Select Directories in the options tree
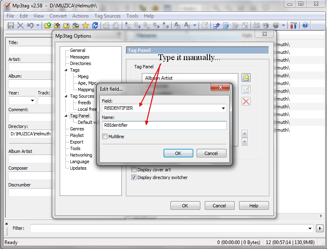Image resolution: width=327 pixels, height=249 pixels. click(81, 63)
